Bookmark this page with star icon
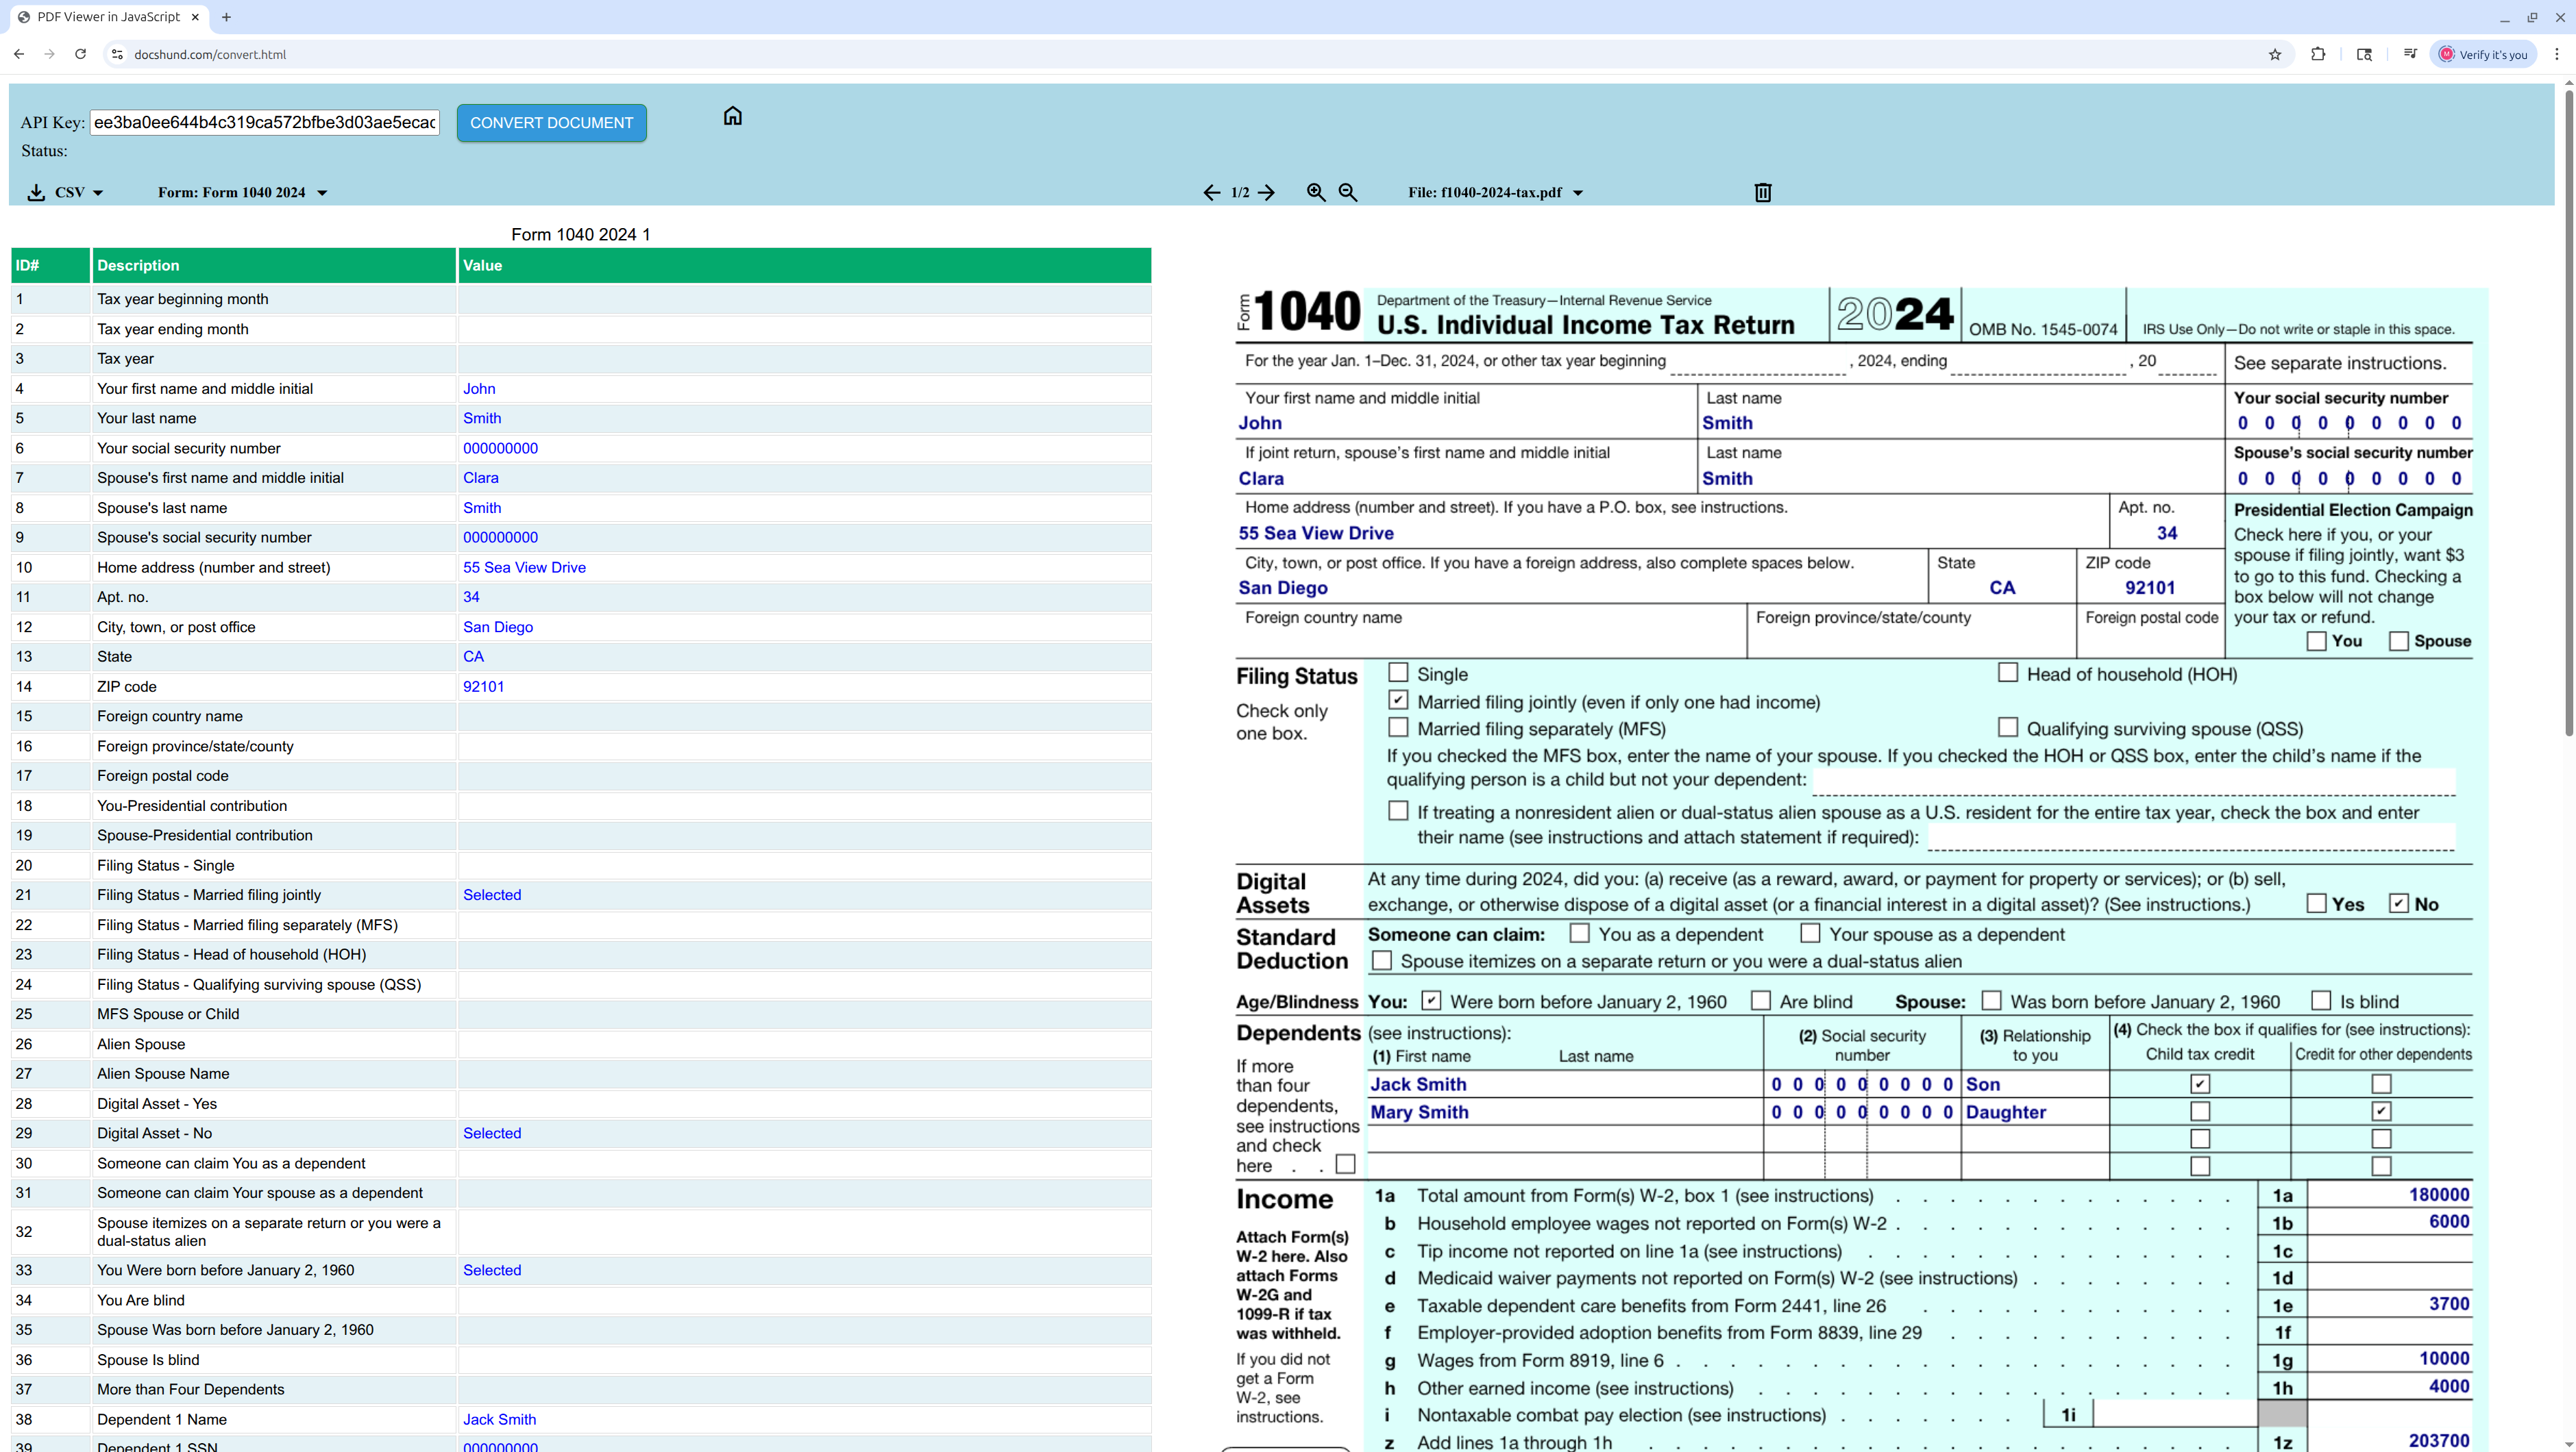 coord(2275,54)
